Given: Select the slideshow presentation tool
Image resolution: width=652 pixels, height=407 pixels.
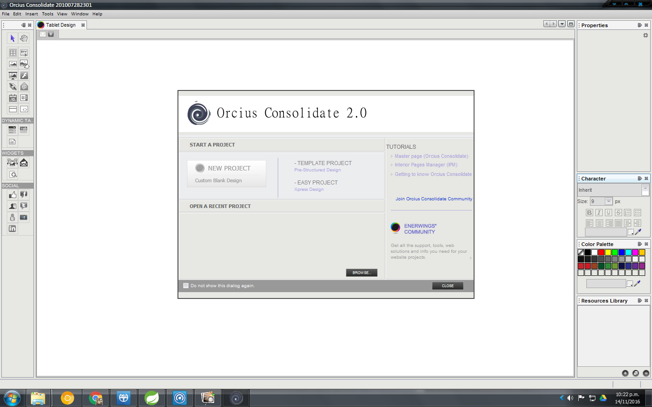Looking at the screenshot, I should pyautogui.click(x=13, y=76).
